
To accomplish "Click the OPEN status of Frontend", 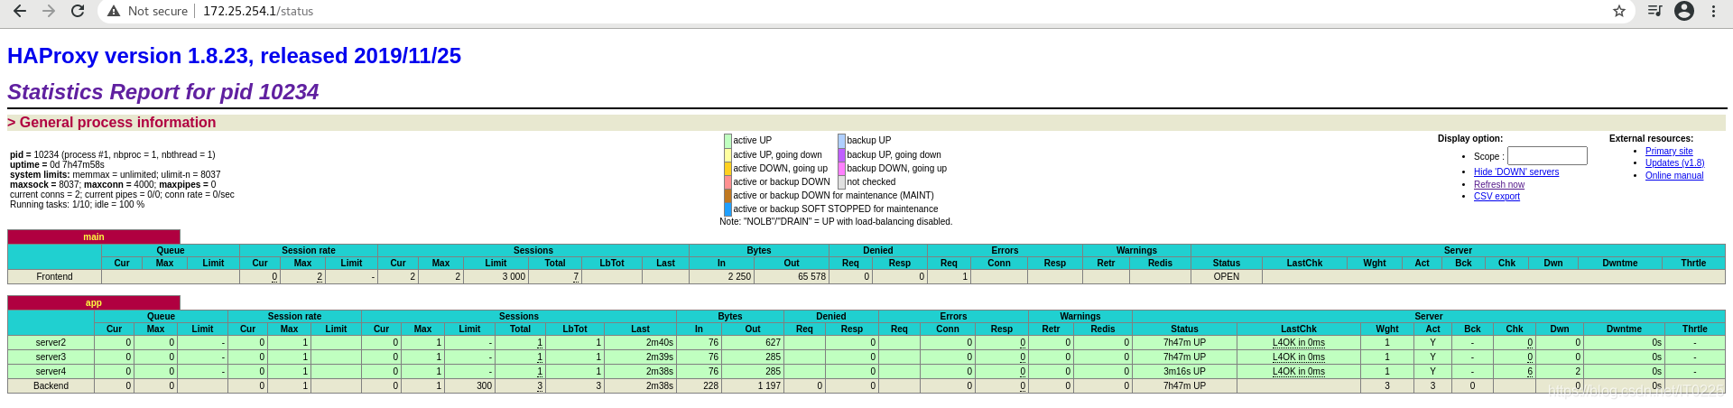I will coord(1226,276).
